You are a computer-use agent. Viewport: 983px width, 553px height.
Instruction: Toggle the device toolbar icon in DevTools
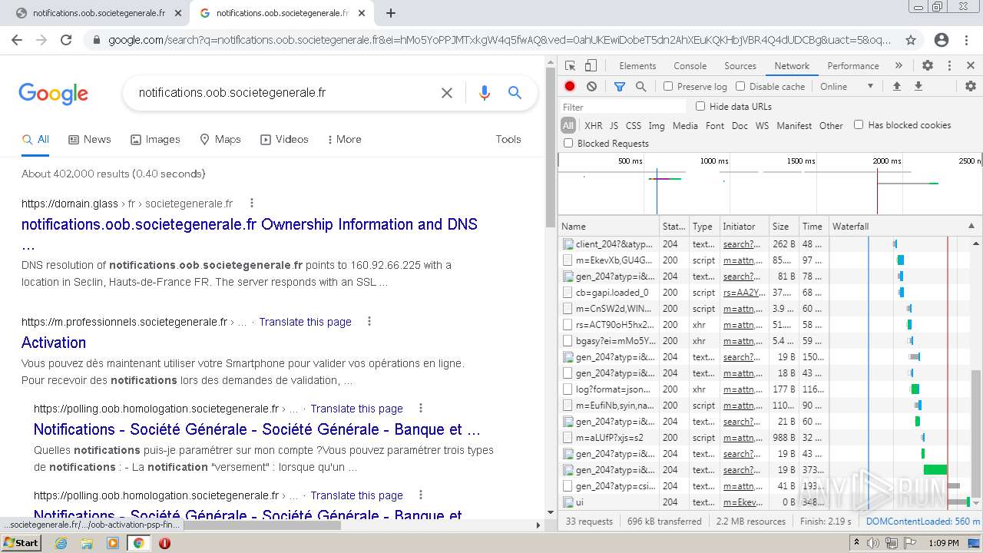point(591,66)
